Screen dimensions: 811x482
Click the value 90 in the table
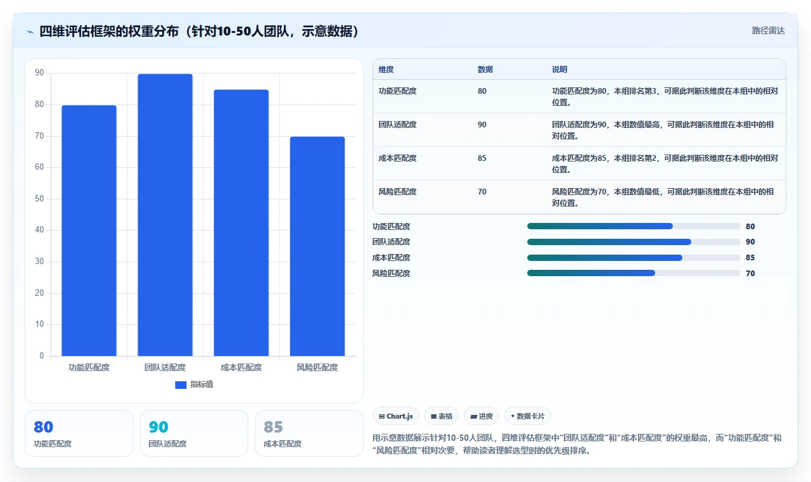pyautogui.click(x=482, y=125)
